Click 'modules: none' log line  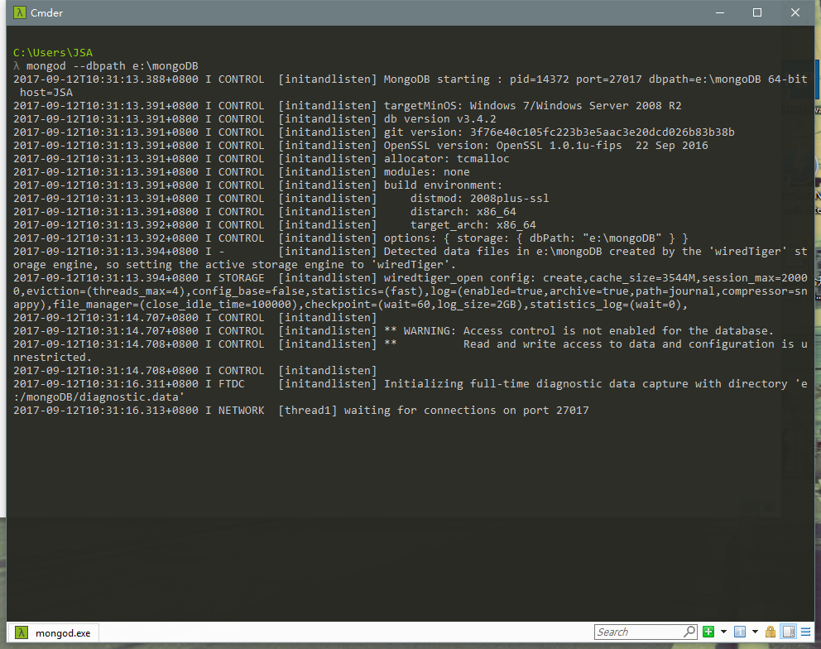[426, 172]
